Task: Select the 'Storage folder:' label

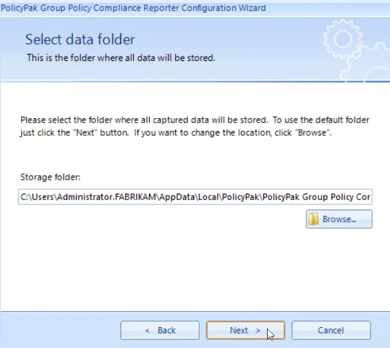Action: point(51,177)
